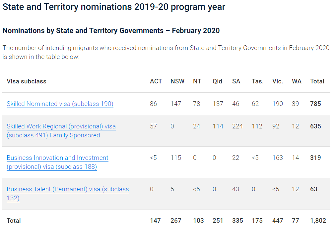Click the Vic. column header
Image resolution: width=334 pixels, height=234 pixels.
click(278, 81)
